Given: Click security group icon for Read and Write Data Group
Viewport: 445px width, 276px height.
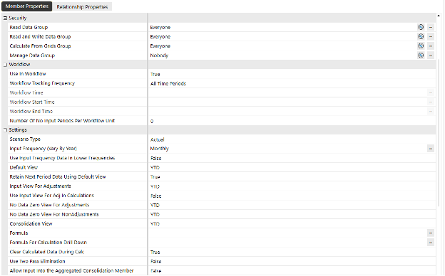Looking at the screenshot, I should [x=421, y=36].
